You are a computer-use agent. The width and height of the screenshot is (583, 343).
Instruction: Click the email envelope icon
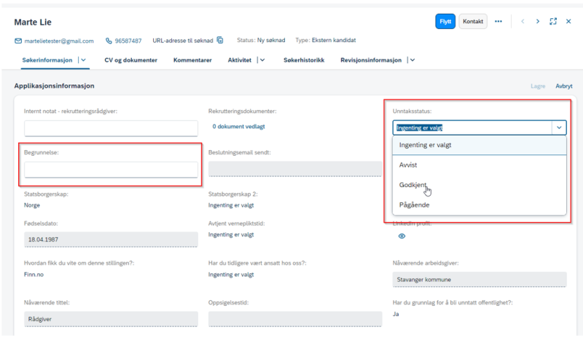17,41
